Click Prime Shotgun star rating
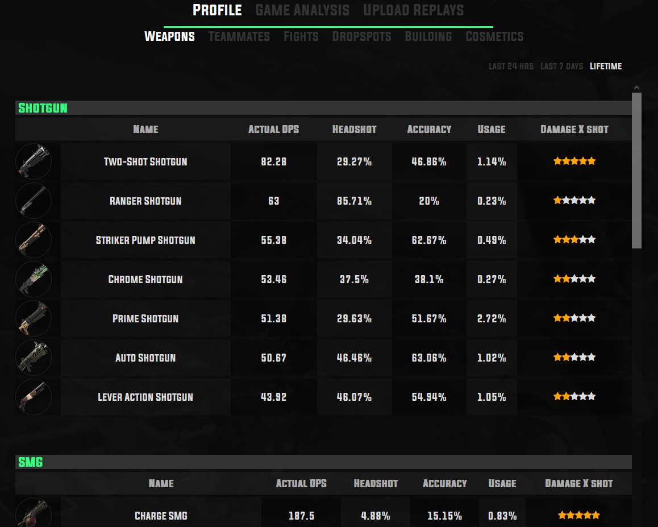 pos(574,318)
